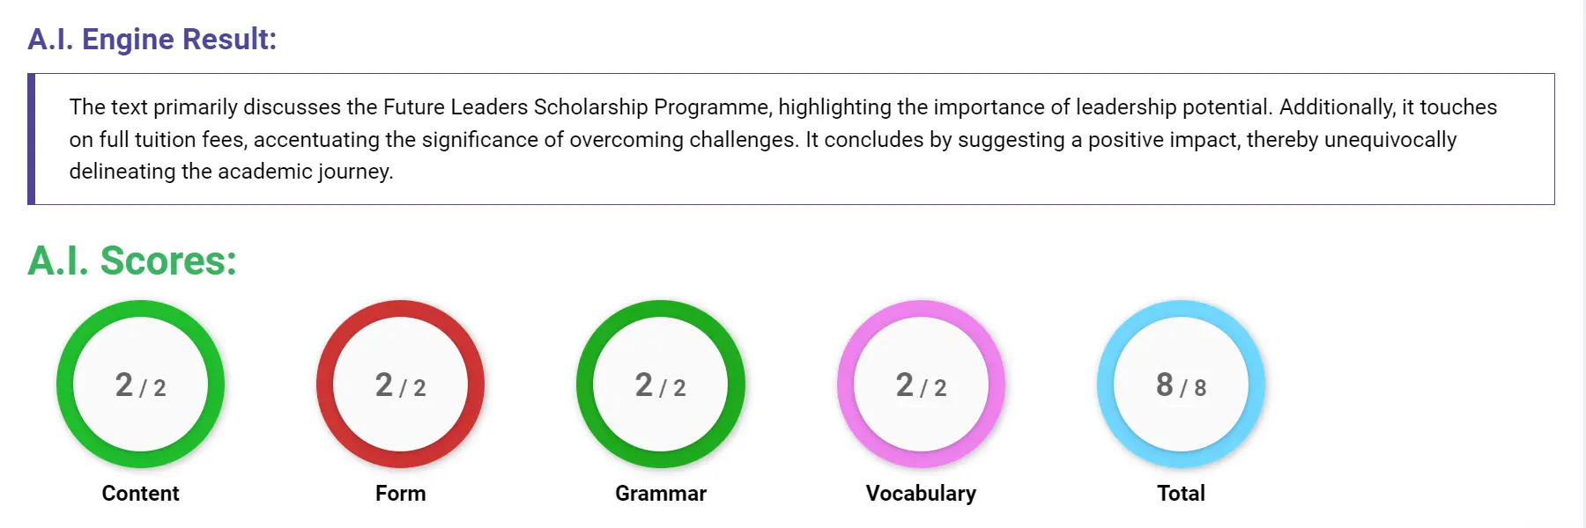Click the 2/2 value inside Form gauge
The height and width of the screenshot is (528, 1586).
[401, 385]
